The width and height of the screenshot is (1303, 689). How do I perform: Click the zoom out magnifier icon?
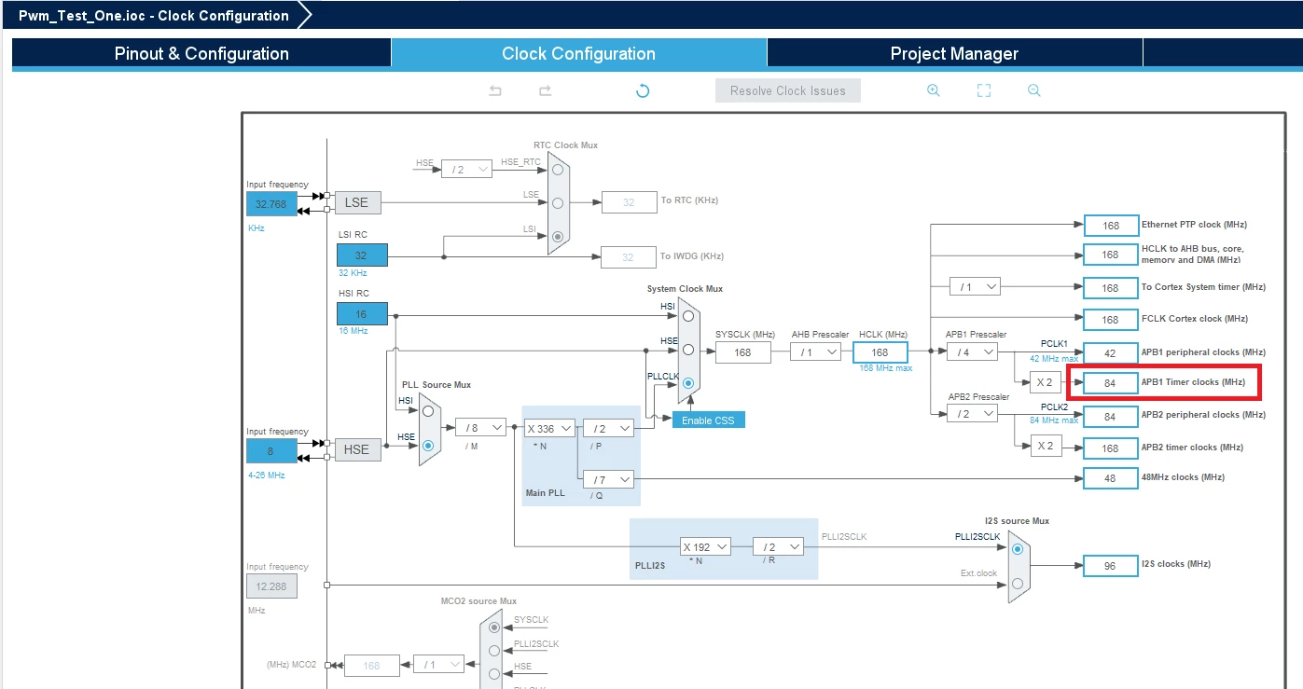click(1033, 90)
